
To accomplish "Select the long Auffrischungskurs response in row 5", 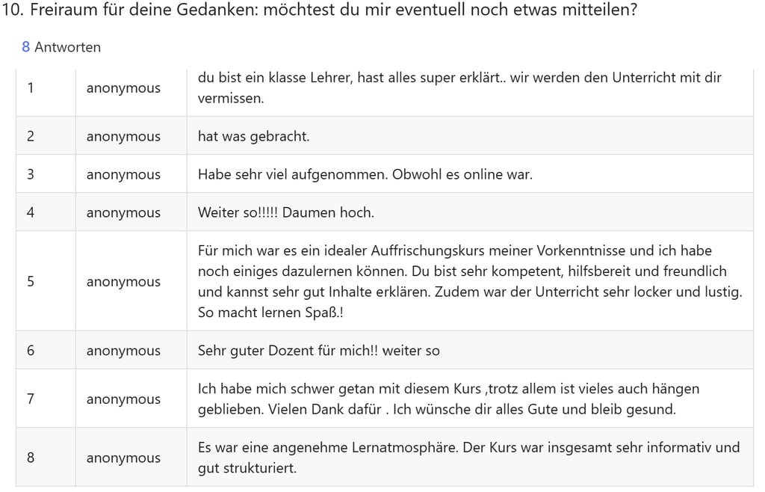I will 470,282.
